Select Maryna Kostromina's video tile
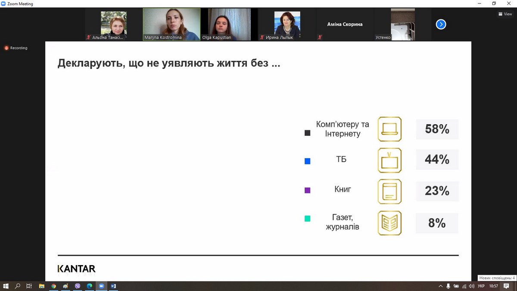This screenshot has width=517, height=291. (171, 24)
